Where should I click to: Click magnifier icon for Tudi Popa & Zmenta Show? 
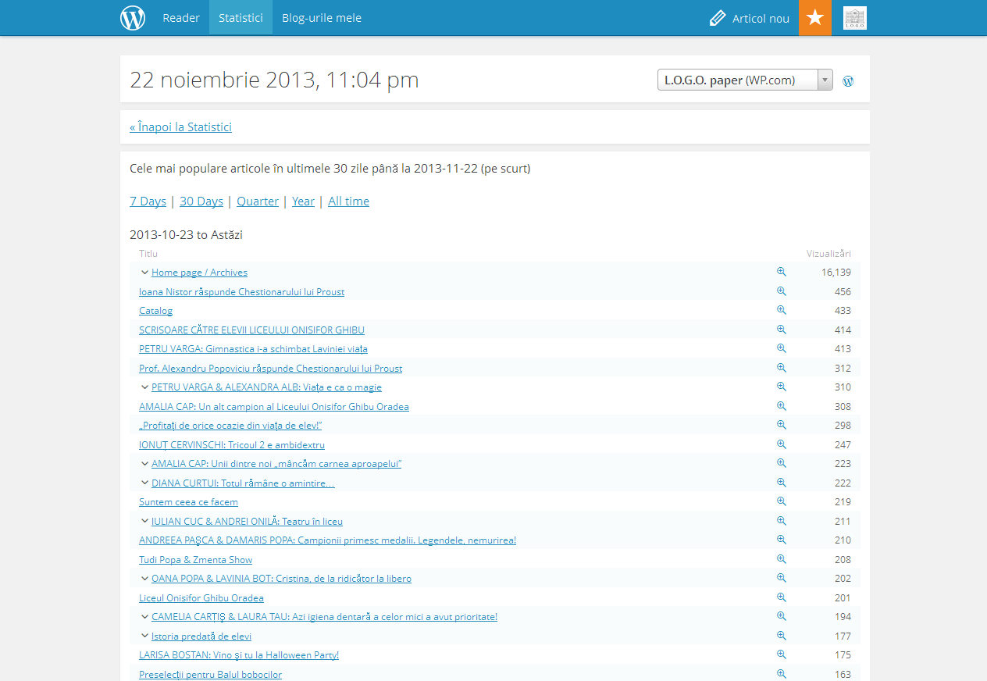coord(781,559)
